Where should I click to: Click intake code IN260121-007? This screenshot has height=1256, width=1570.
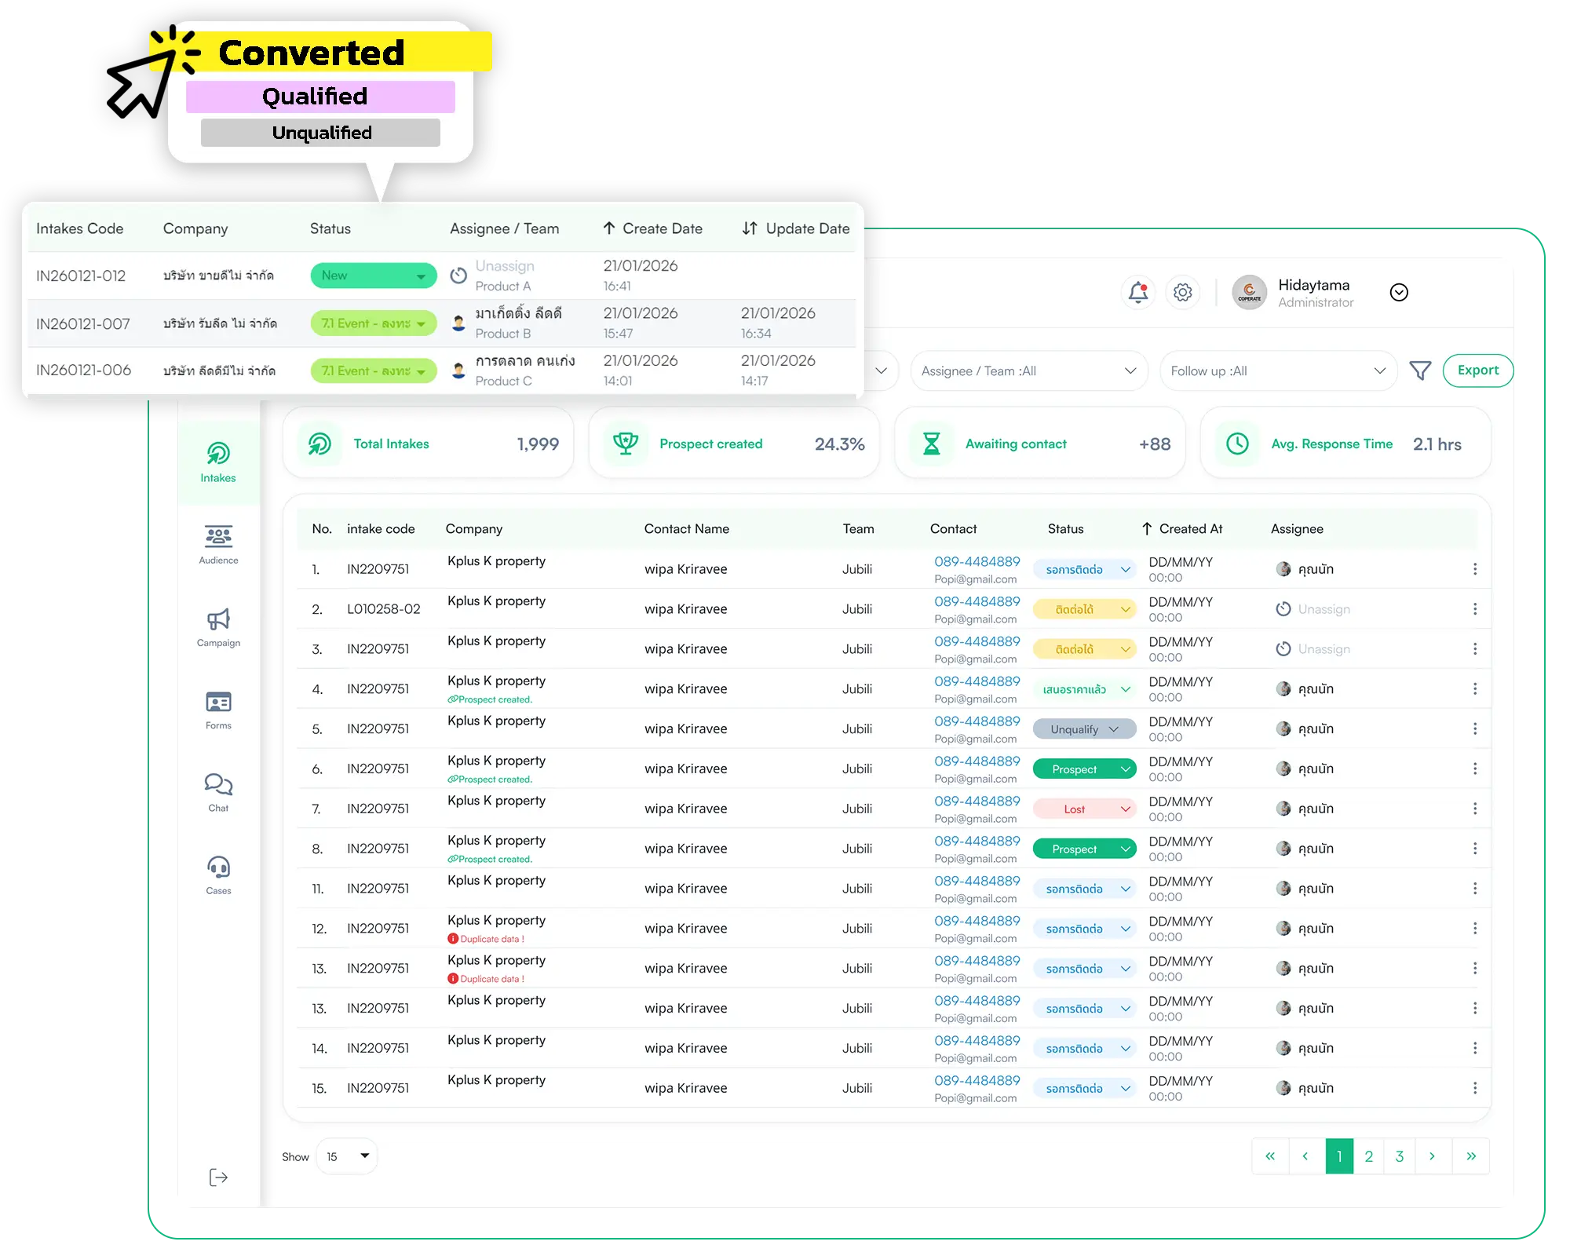(x=83, y=323)
